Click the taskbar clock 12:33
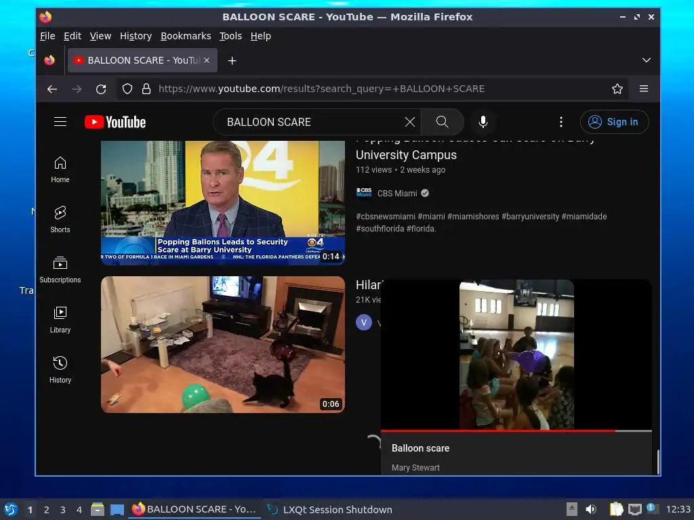694x520 pixels. coord(678,509)
